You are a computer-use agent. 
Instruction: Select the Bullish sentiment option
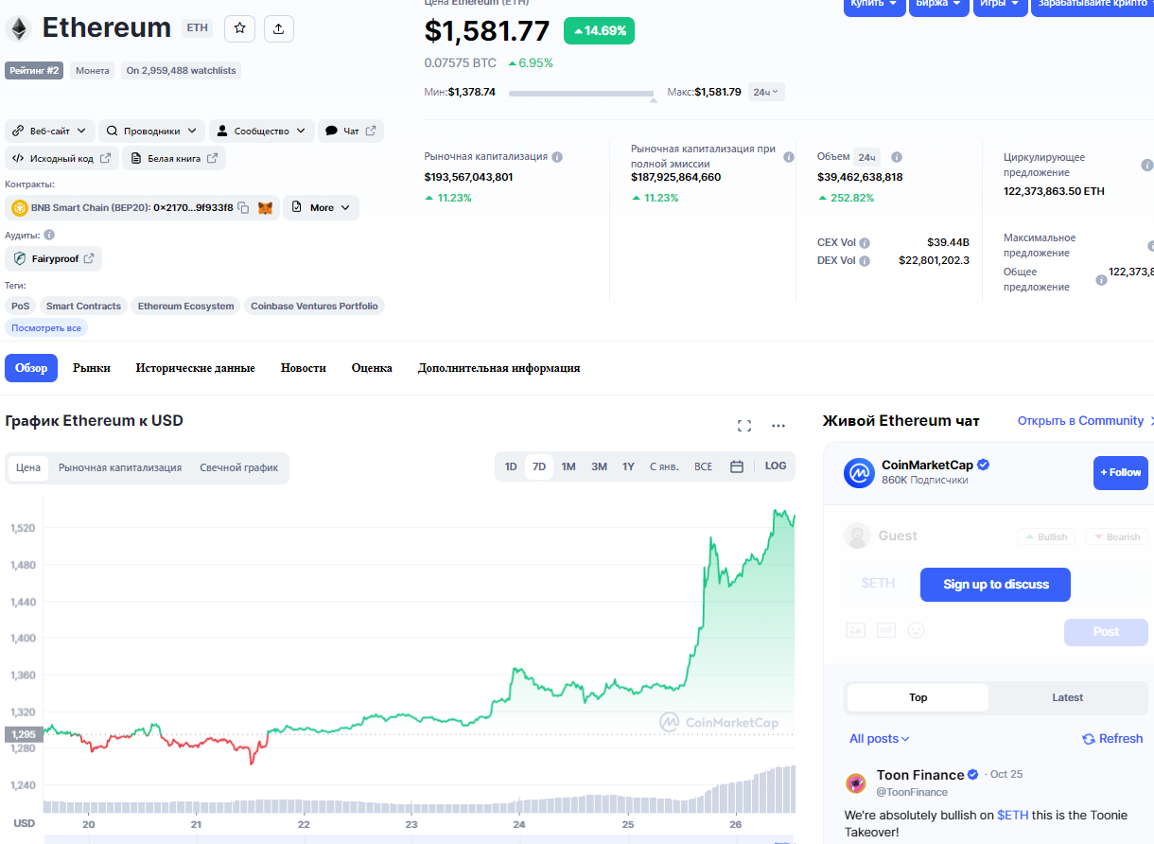click(1046, 536)
